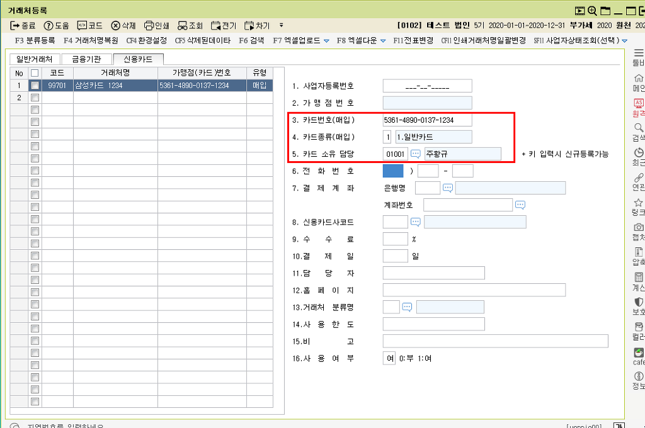
Task: Open 도움 help icon
Action: [x=49, y=25]
